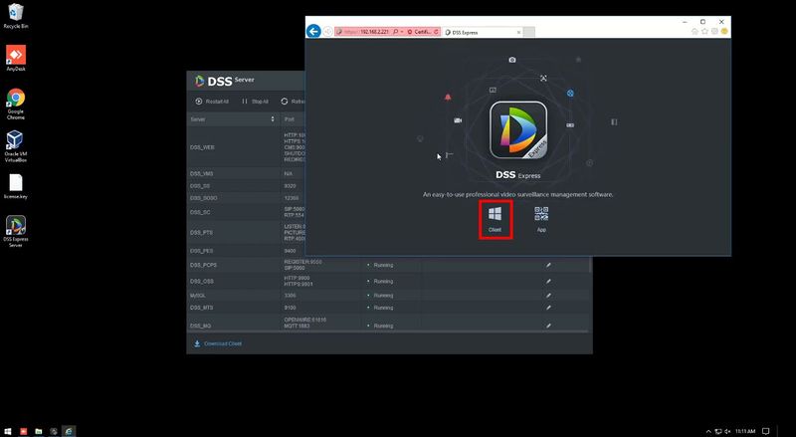Click the DSS_PCPS server name
Screen dimensions: 796x437
[x=204, y=265]
